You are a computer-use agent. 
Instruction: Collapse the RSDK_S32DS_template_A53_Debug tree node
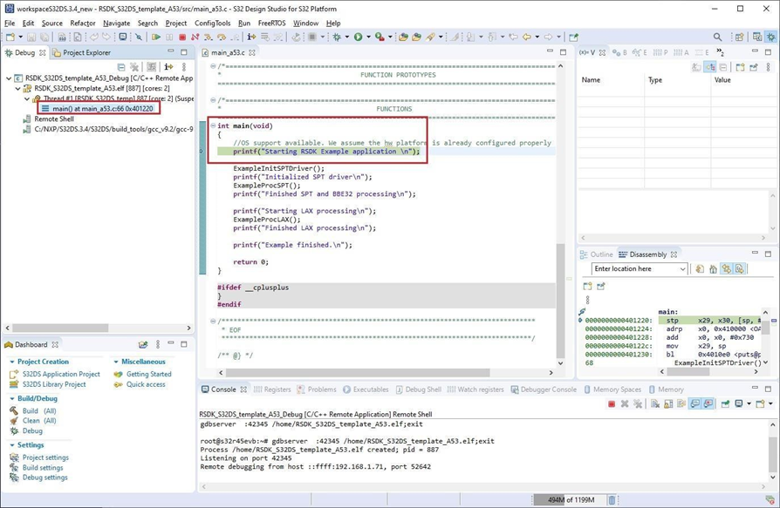[x=9, y=78]
